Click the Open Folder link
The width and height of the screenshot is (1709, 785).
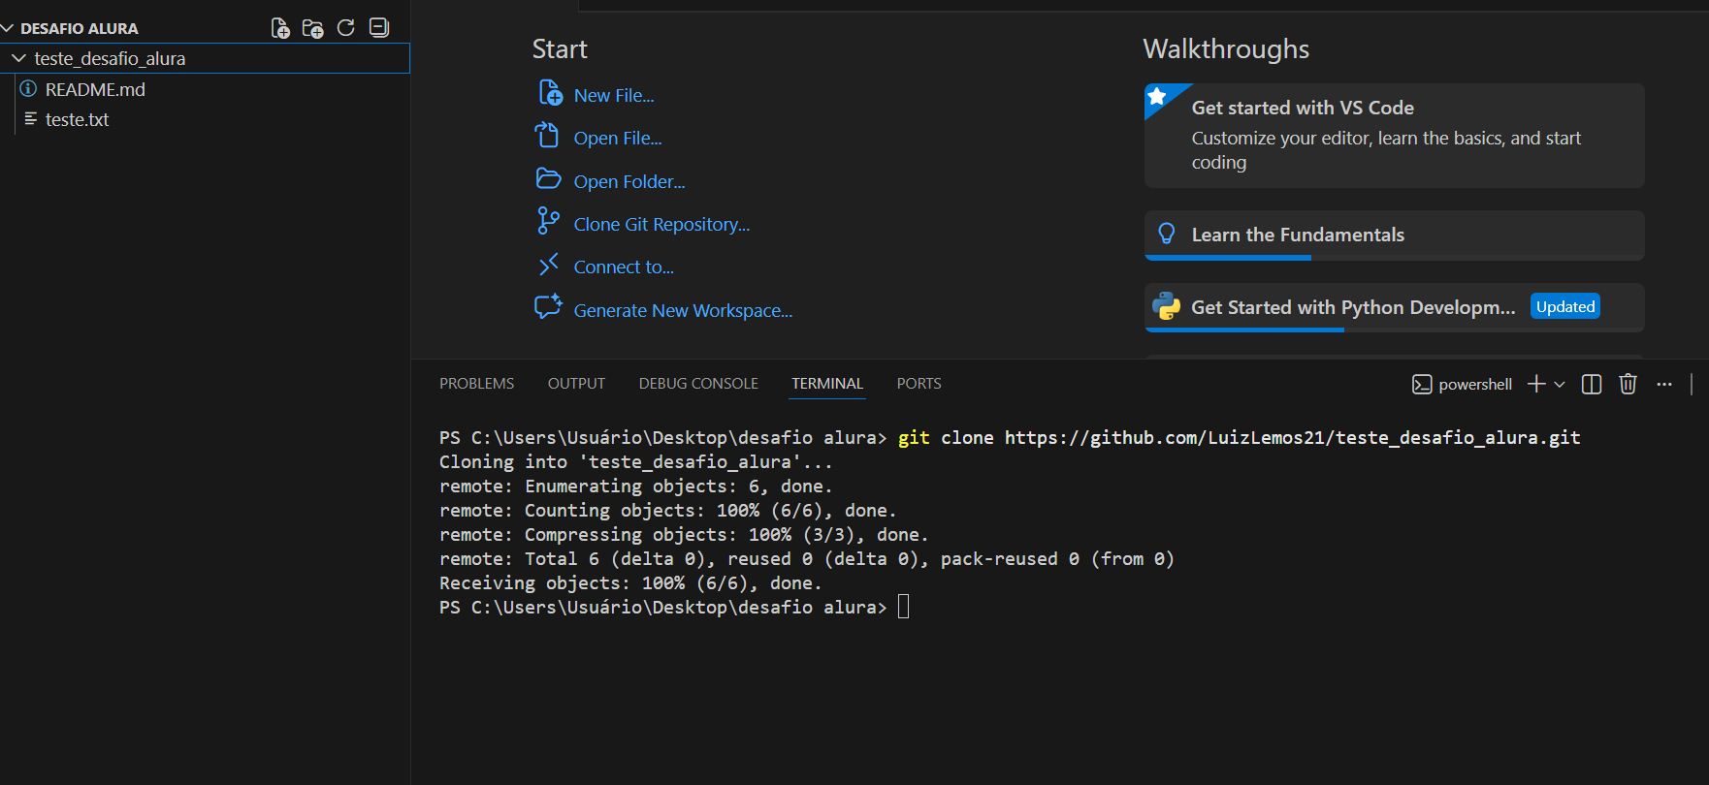629,182
